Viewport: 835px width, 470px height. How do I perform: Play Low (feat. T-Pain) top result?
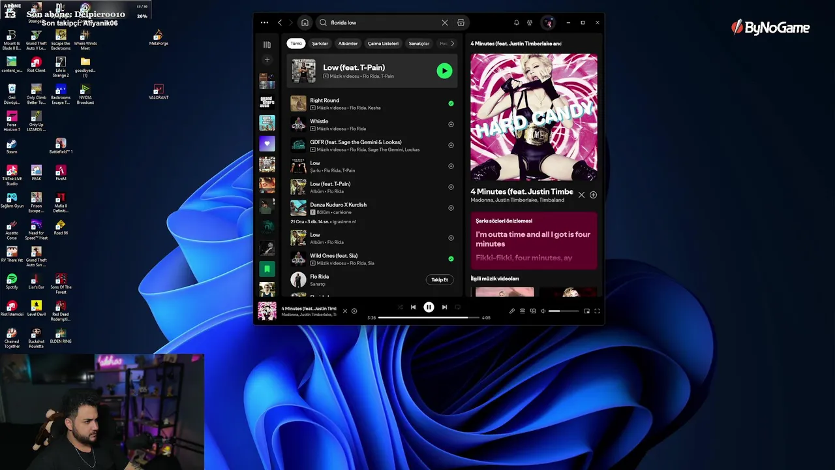pos(444,70)
